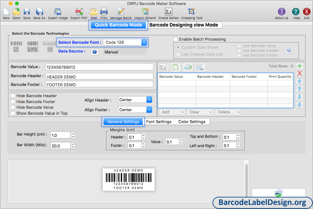This screenshot has height=209, width=313.
Task: Click the Barcode Header input field
Action: [x=99, y=77]
